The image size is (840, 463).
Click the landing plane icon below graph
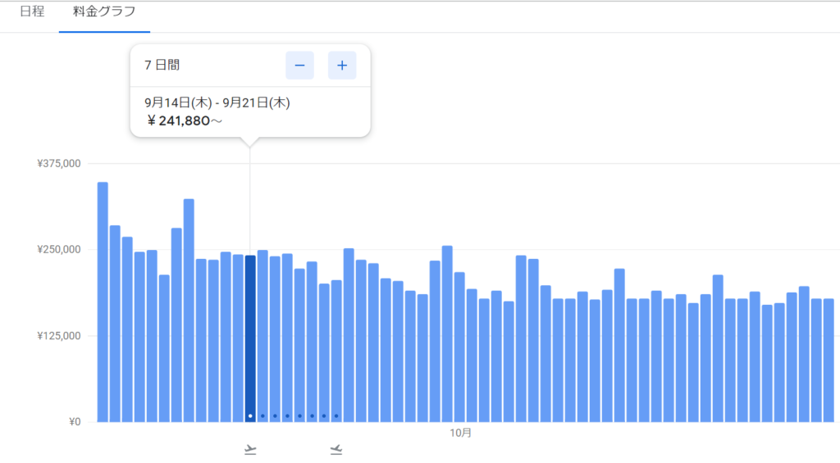coord(336,449)
